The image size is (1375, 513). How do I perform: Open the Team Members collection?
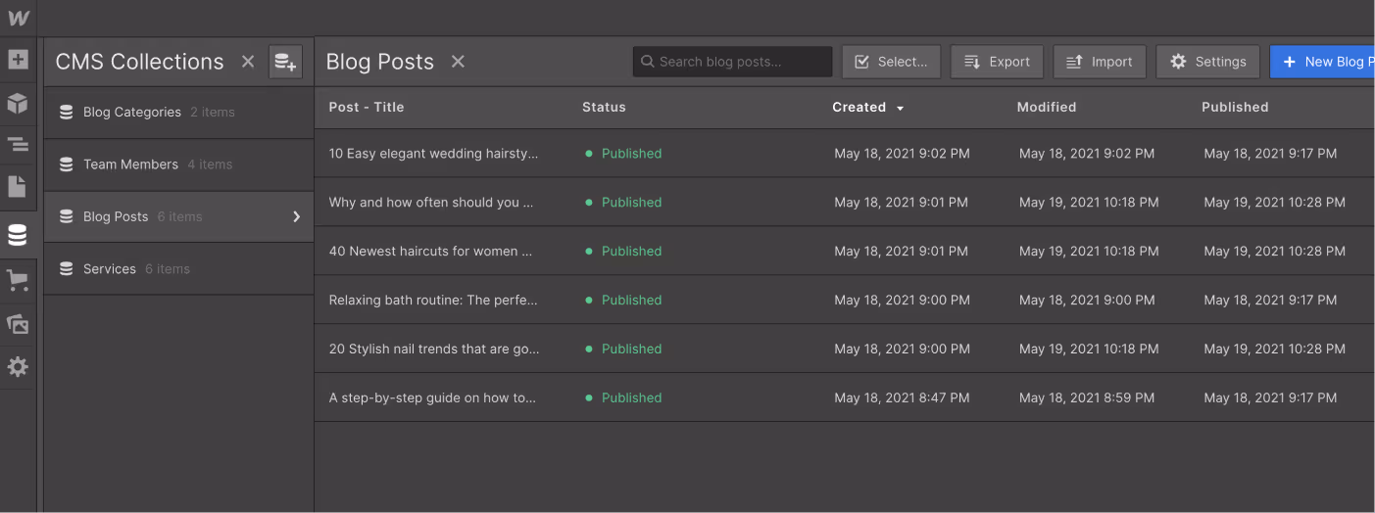coord(130,164)
